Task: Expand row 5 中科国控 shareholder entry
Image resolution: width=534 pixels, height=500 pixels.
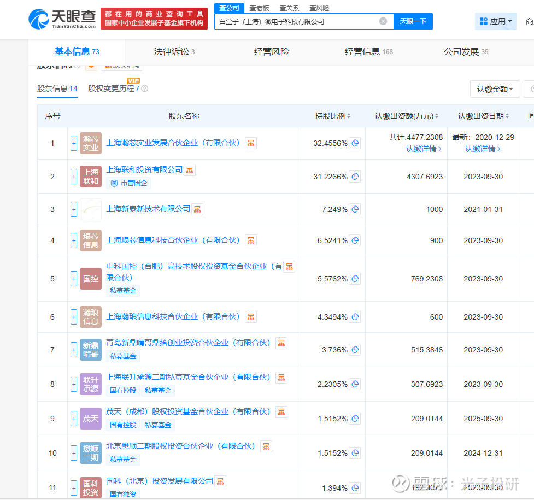Action: tap(74, 279)
